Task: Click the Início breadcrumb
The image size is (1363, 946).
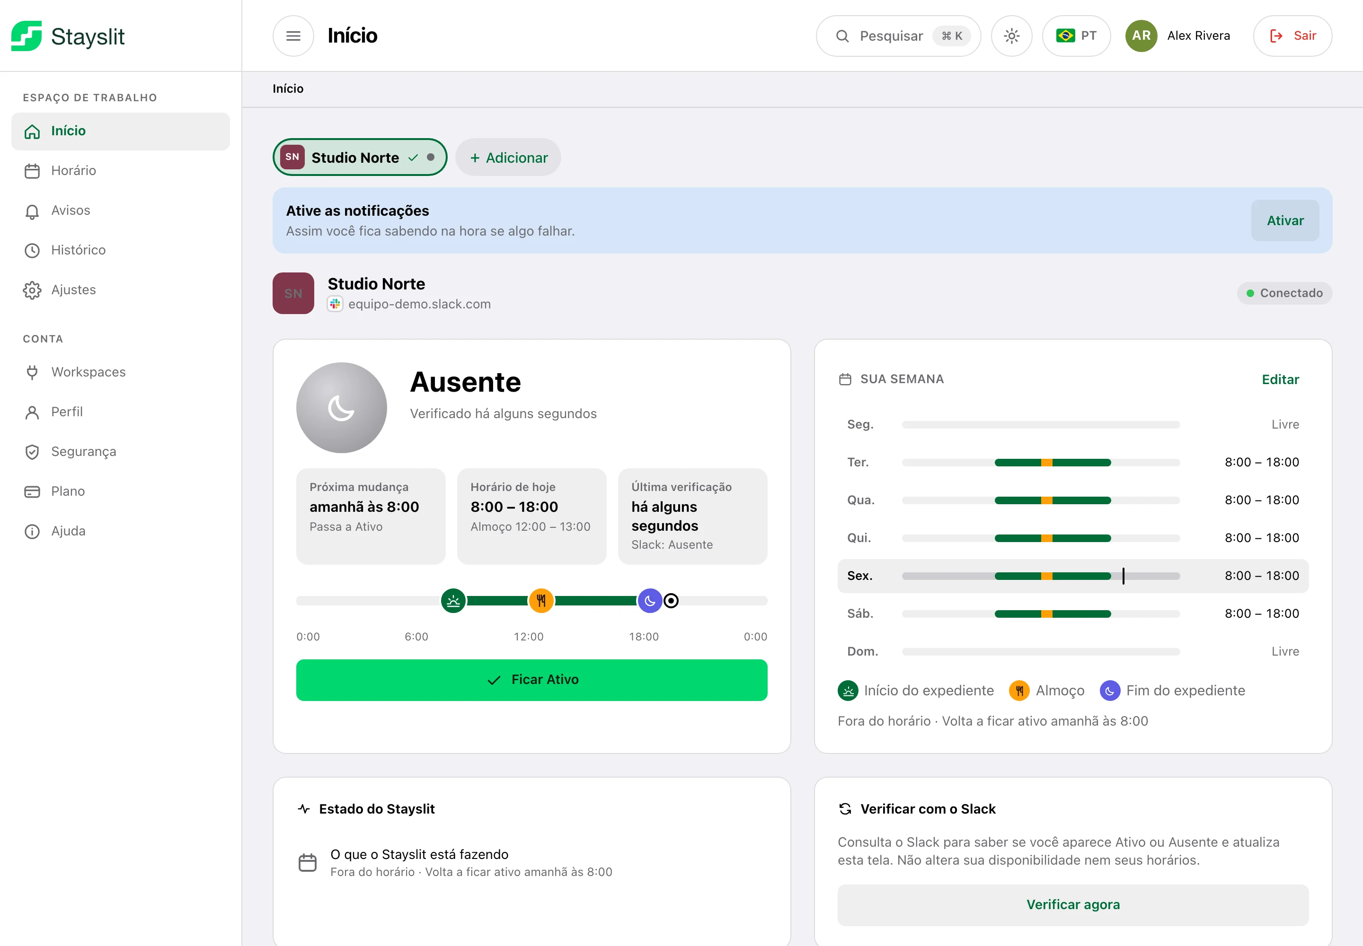Action: pos(288,89)
